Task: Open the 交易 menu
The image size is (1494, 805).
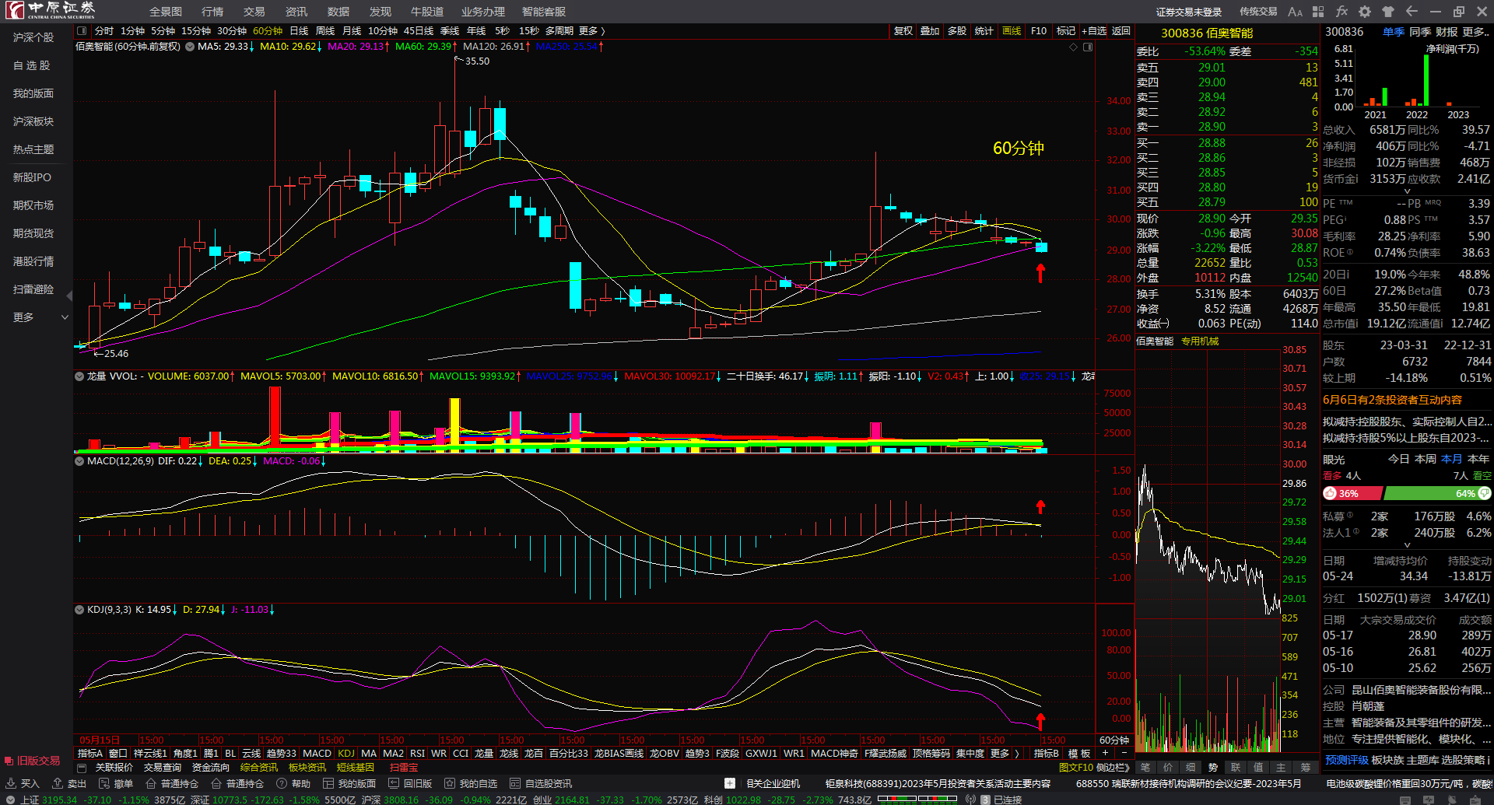Action: point(254,12)
